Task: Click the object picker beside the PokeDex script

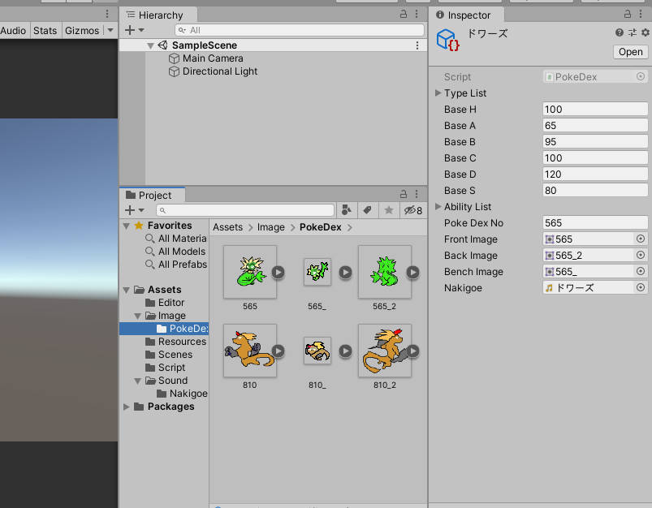Action: pos(641,75)
